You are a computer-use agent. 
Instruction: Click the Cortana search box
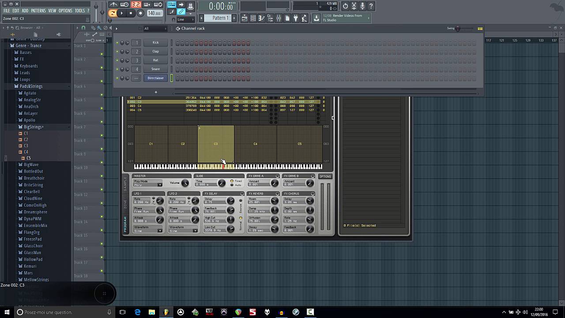(64, 312)
